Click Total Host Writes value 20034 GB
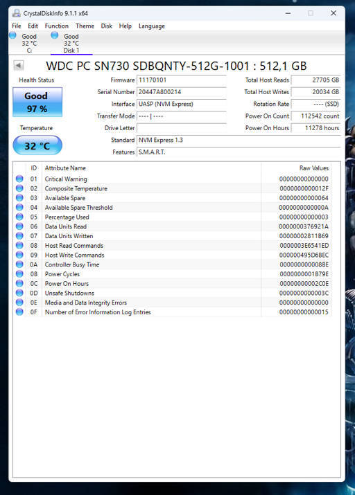The image size is (355, 495). 315,92
